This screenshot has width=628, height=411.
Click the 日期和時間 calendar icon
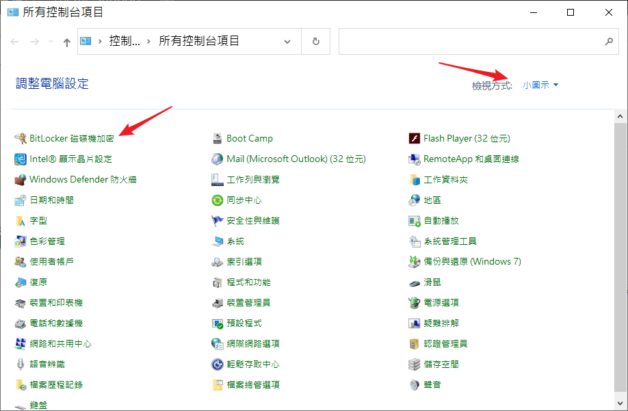click(21, 200)
